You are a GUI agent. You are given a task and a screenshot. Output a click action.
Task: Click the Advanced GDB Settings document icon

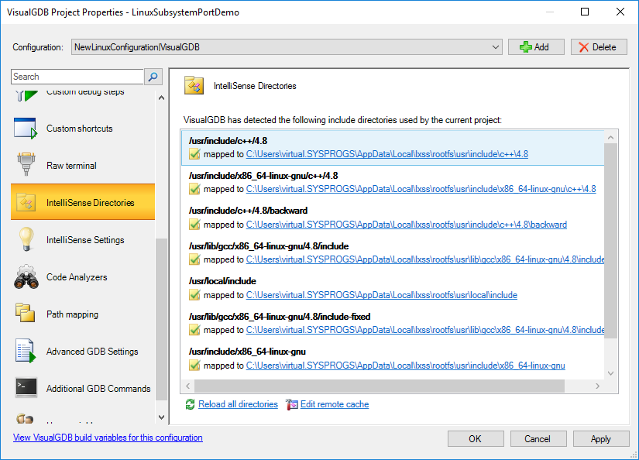click(x=26, y=351)
